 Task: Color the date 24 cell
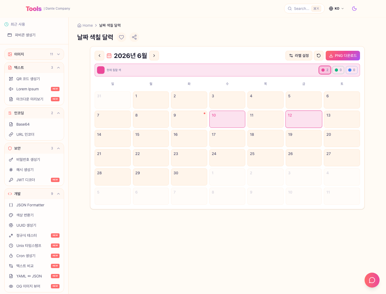tap(227, 158)
